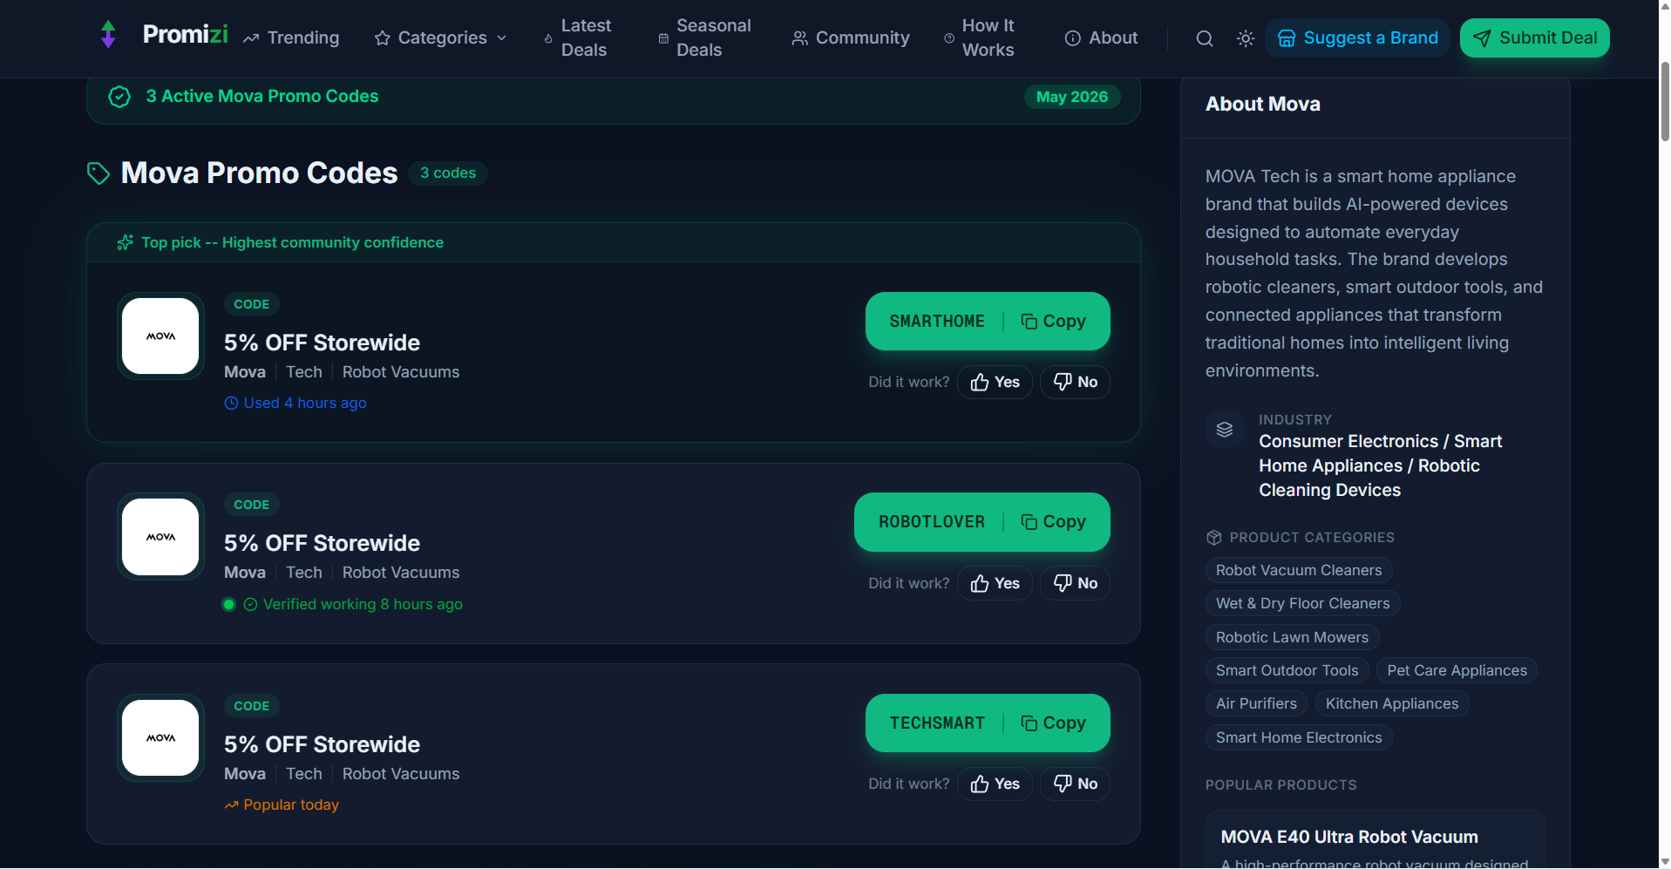Vote Yes for the ROBOTLOVER code
The width and height of the screenshot is (1671, 869).
tap(995, 583)
